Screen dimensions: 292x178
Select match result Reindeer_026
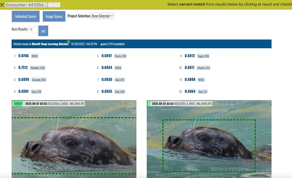[38, 68]
